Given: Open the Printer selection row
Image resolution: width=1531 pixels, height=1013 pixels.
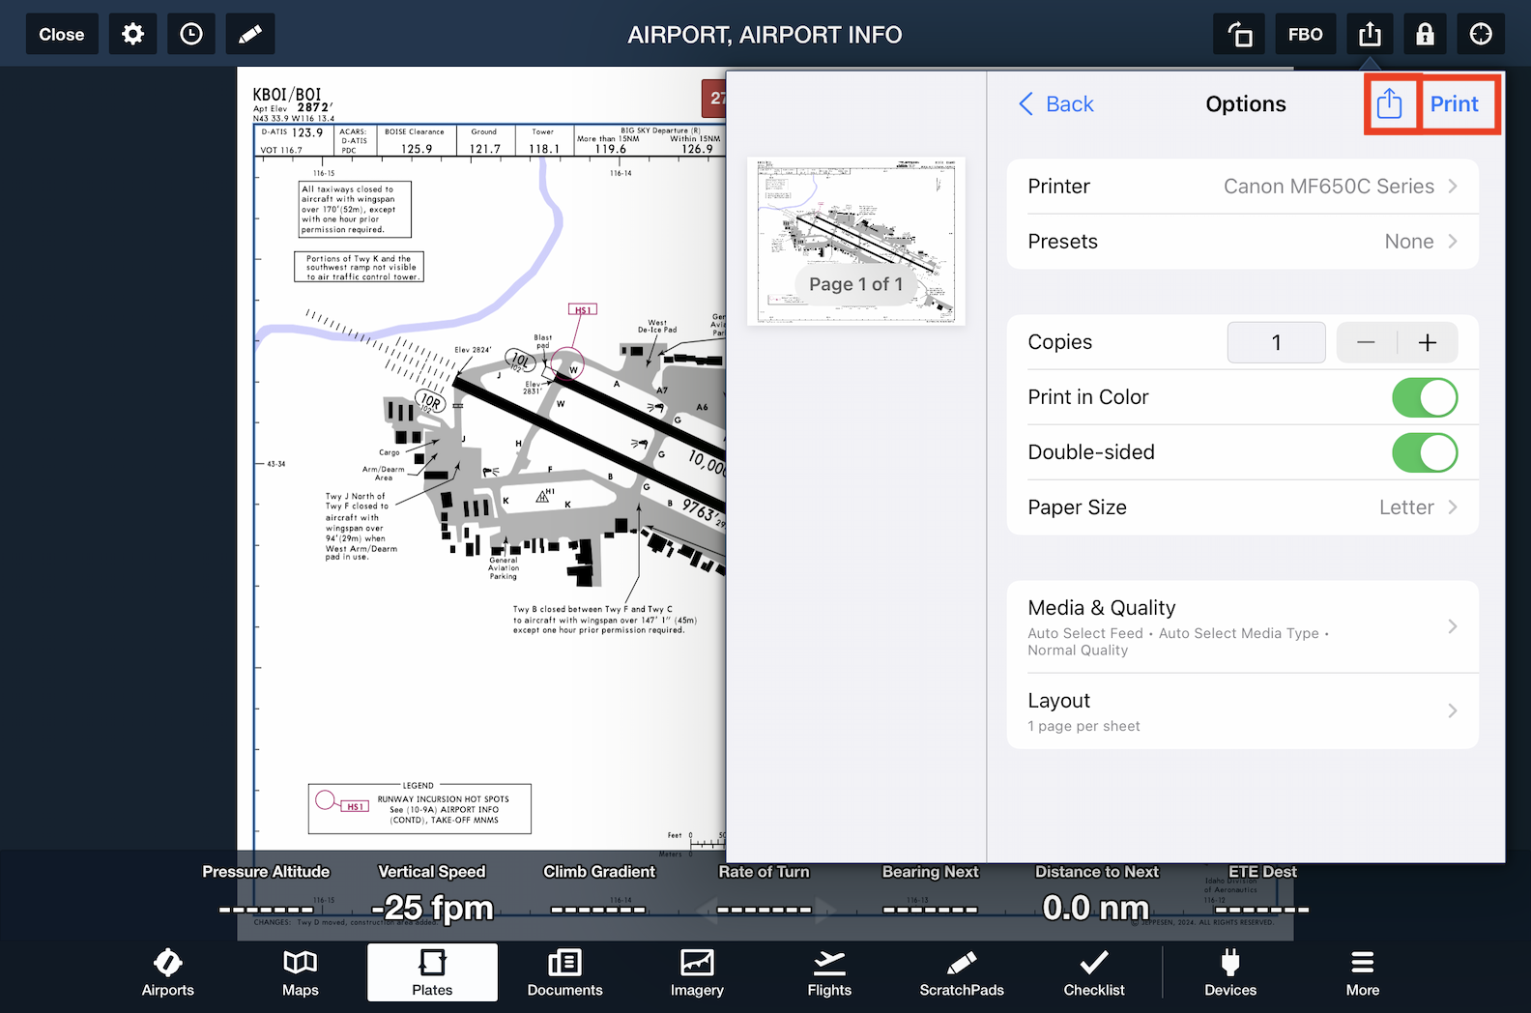Looking at the screenshot, I should 1242,187.
